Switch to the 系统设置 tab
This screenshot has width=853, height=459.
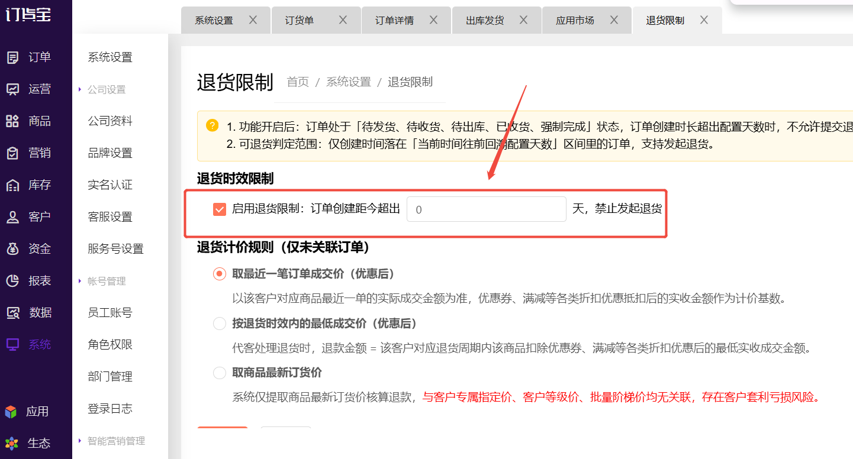pyautogui.click(x=214, y=21)
